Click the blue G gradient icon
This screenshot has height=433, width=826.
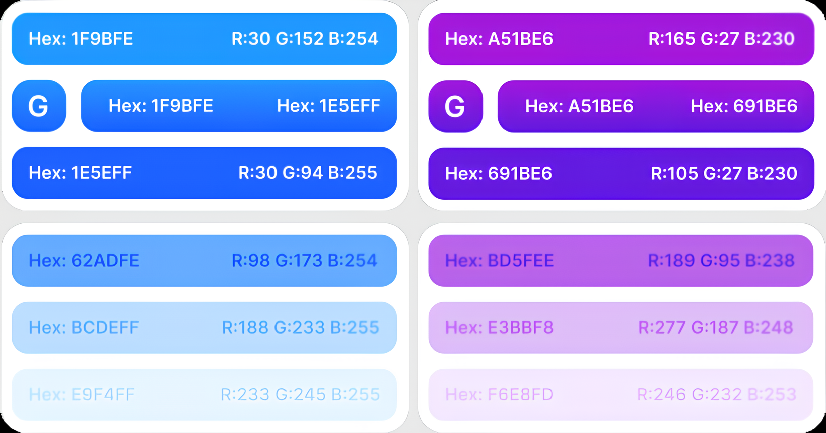[39, 106]
